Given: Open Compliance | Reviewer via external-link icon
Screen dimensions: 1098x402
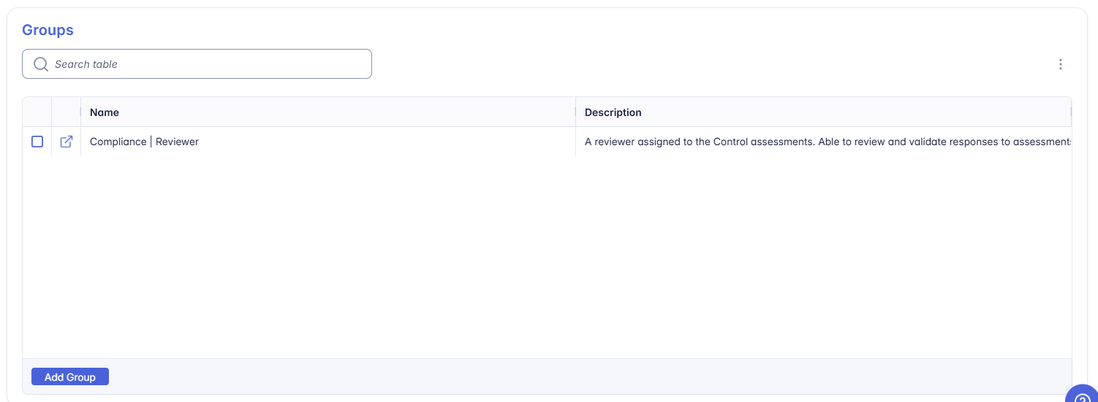Looking at the screenshot, I should coord(67,142).
